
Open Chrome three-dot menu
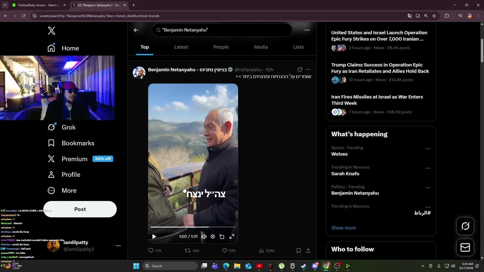(x=478, y=16)
